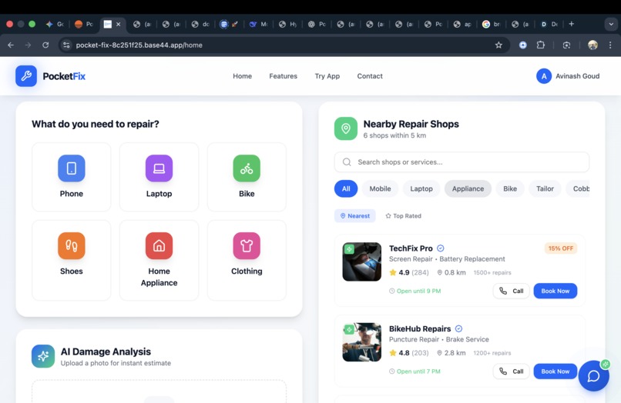This screenshot has width=621, height=403.
Task: Open the Contact nav link
Action: (x=370, y=76)
